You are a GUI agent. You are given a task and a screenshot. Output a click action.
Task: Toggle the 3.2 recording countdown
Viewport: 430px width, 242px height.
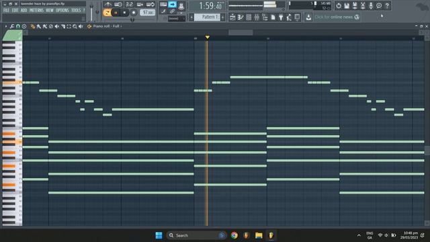click(x=129, y=5)
